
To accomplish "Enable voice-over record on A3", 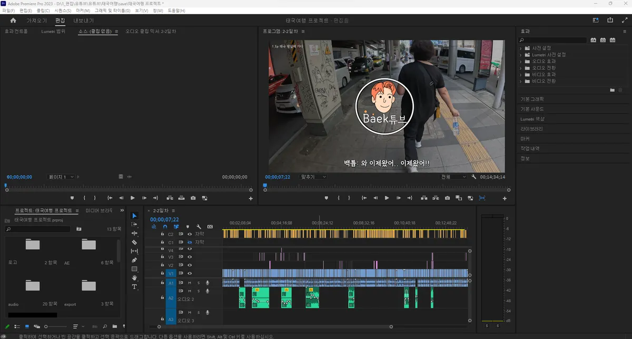I will [x=208, y=312].
